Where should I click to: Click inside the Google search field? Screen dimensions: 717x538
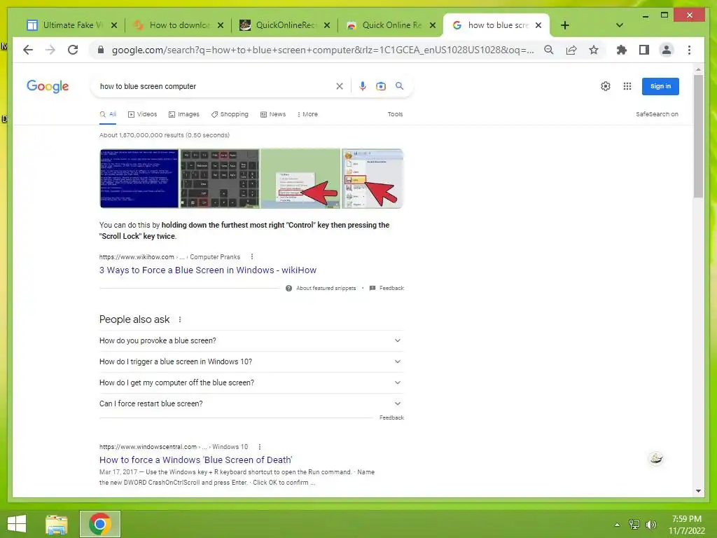click(215, 86)
